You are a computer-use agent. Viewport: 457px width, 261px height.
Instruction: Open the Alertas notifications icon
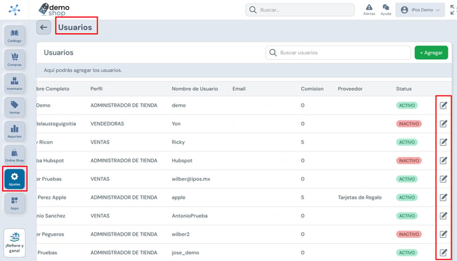click(369, 9)
